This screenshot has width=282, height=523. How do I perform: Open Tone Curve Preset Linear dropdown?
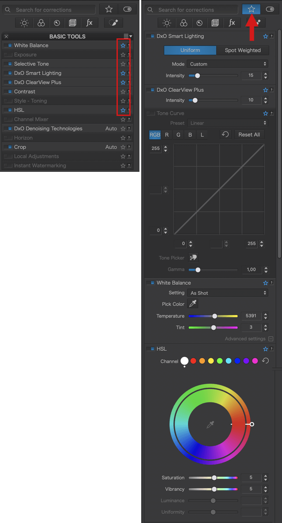[x=228, y=123]
